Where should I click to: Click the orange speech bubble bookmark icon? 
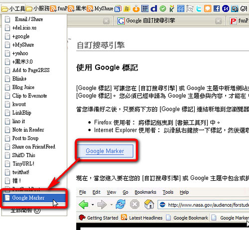[208, 8]
